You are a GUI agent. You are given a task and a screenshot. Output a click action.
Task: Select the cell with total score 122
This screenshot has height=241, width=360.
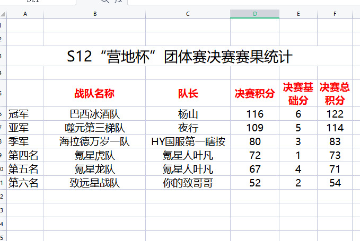point(335,114)
